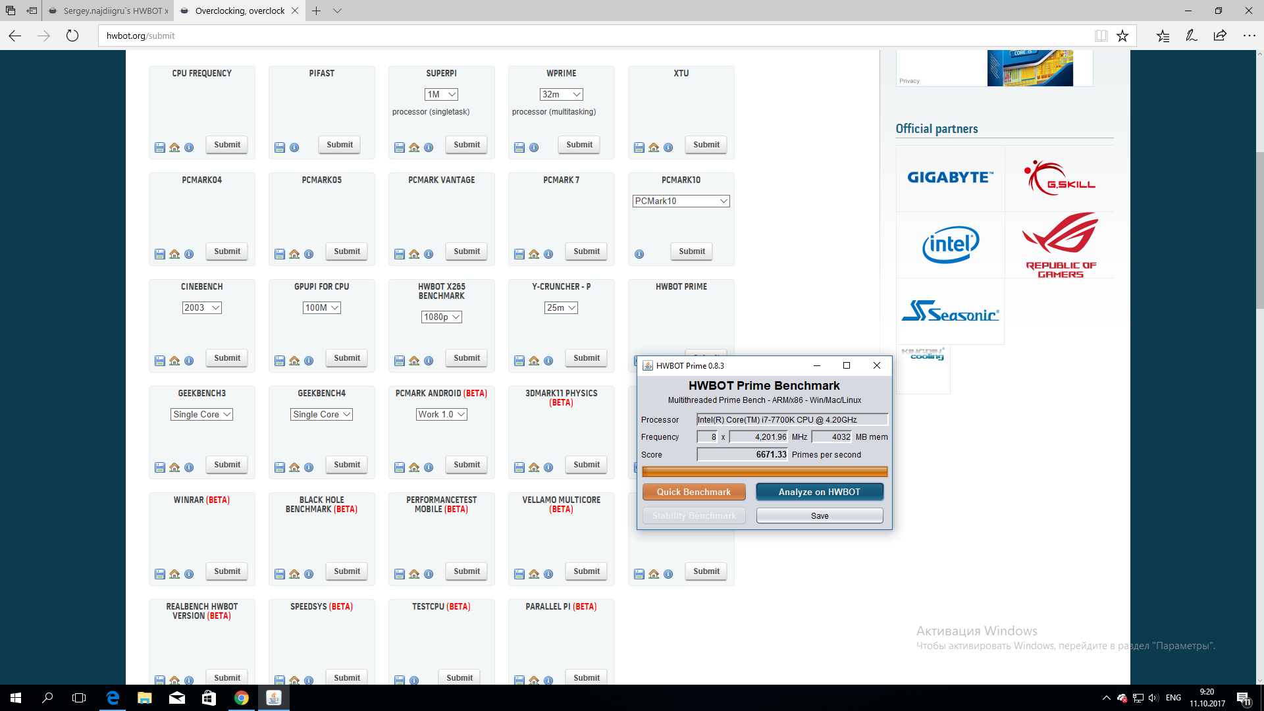This screenshot has width=1264, height=711.
Task: Open Geekbench4 Single Core dropdown
Action: pyautogui.click(x=321, y=414)
